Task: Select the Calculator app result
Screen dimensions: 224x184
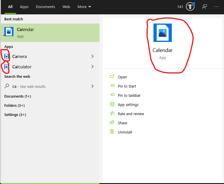Action: pyautogui.click(x=50, y=67)
